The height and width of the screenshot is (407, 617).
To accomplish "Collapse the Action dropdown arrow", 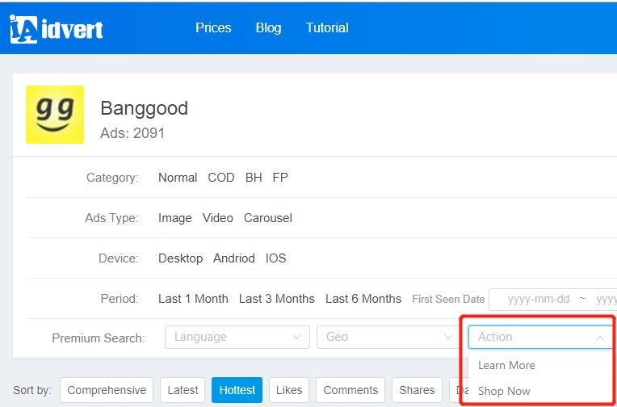I will 599,338.
